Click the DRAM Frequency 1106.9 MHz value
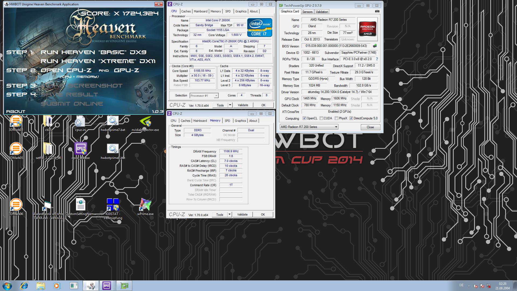This screenshot has height=291, width=517. [231, 151]
